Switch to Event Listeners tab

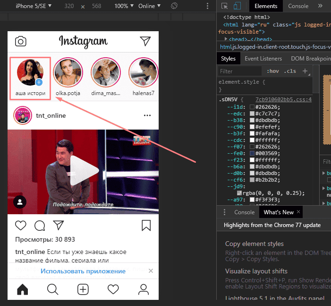(x=263, y=59)
